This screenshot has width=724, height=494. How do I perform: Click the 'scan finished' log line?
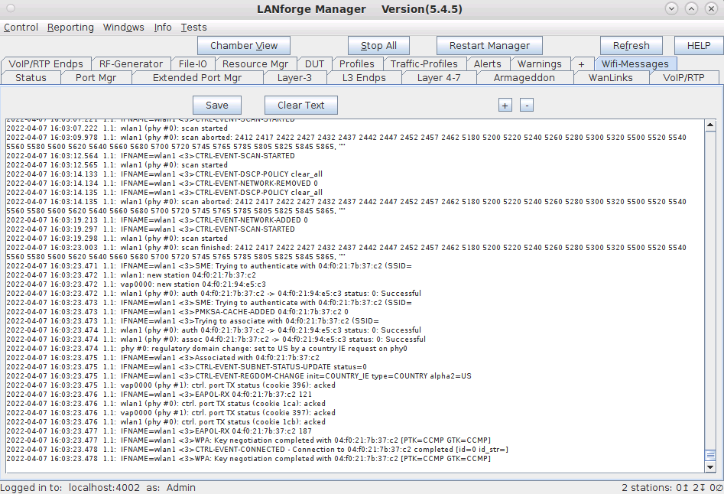(346, 252)
